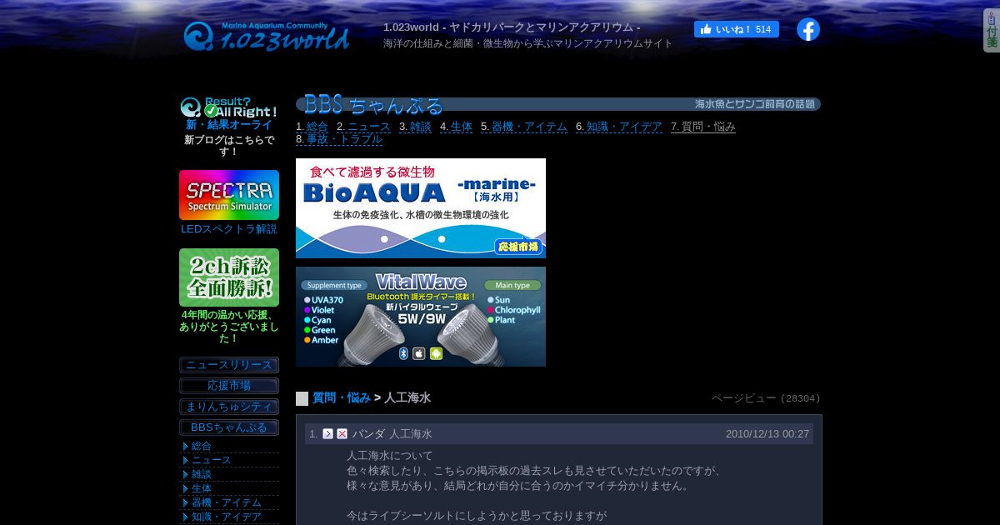
Task: Open the 生体 sidebar submenu item
Action: [x=202, y=488]
